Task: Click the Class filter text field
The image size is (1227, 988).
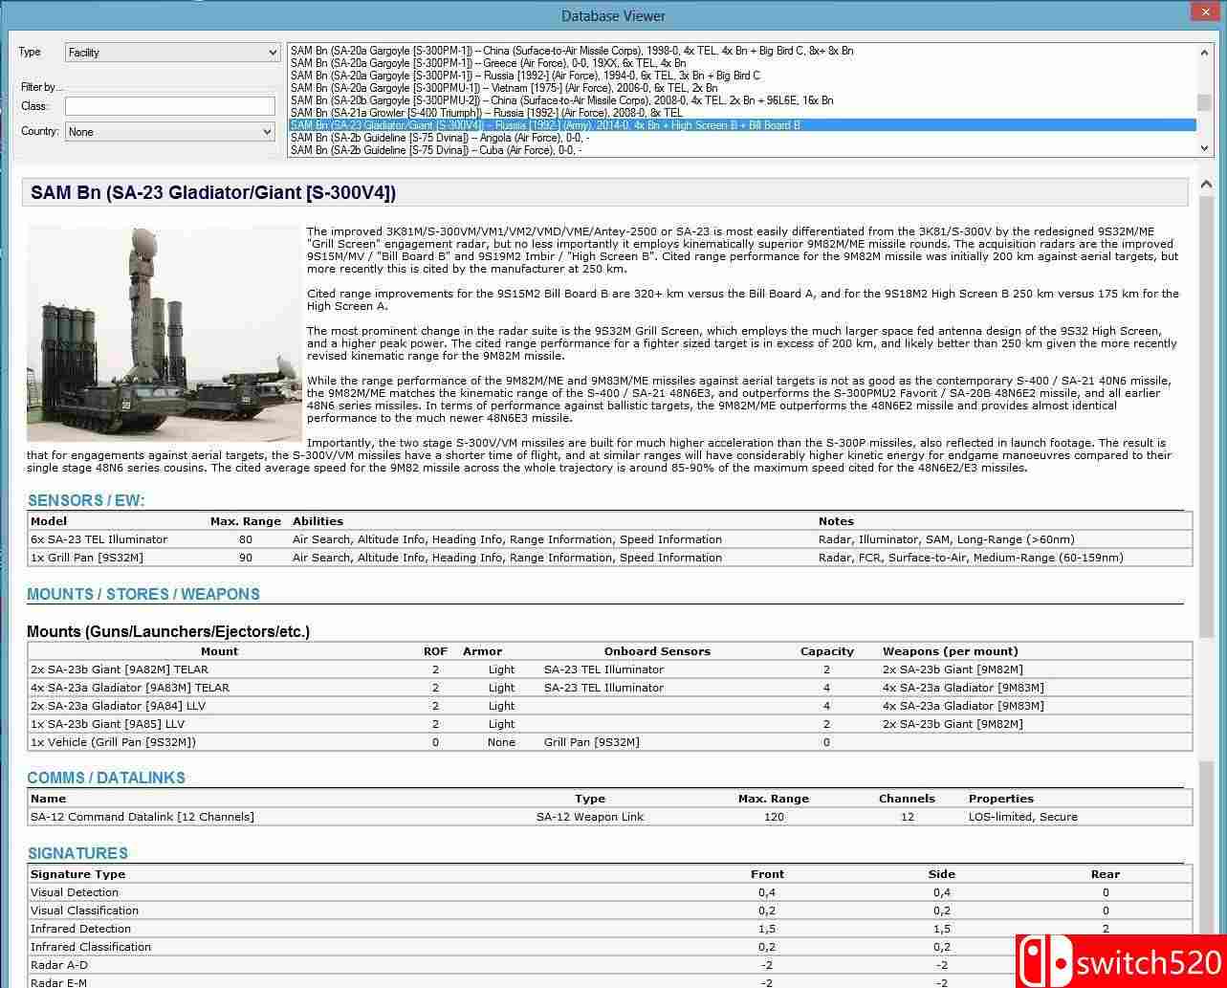Action: [169, 106]
